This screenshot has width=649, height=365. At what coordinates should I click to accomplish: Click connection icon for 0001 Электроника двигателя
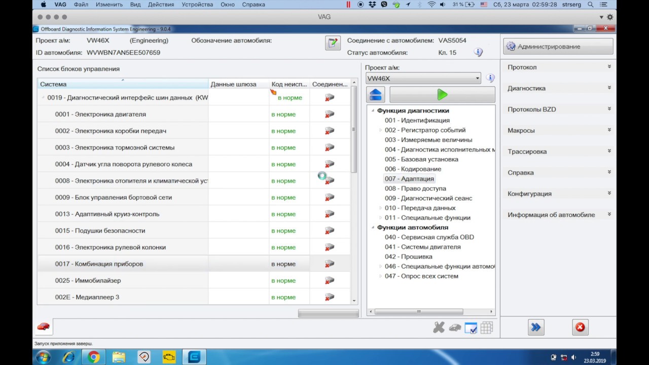[330, 114]
